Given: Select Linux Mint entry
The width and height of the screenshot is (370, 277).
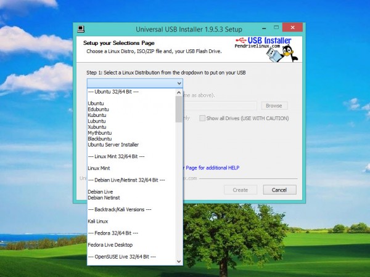Looking at the screenshot, I should coord(99,168).
